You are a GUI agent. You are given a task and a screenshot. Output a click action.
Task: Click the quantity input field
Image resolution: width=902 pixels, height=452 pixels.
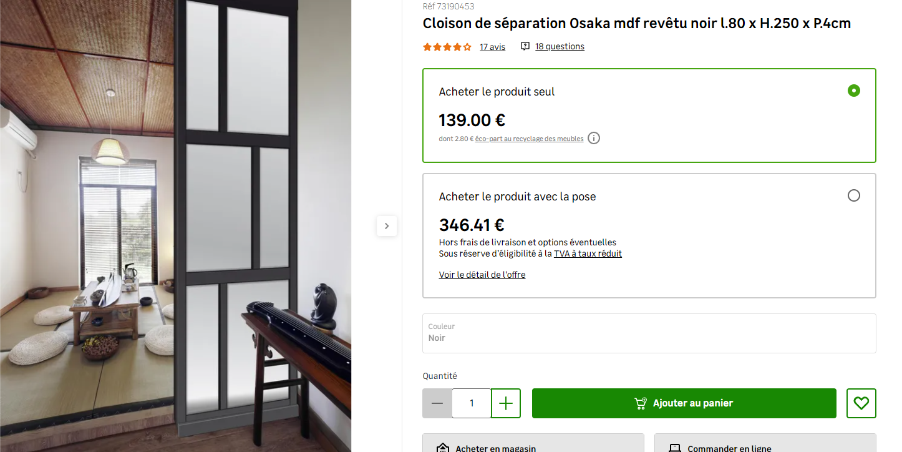tap(472, 403)
